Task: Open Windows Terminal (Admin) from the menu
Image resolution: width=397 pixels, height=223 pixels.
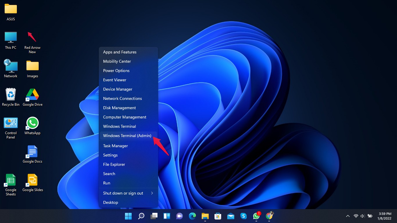Action: tap(127, 136)
